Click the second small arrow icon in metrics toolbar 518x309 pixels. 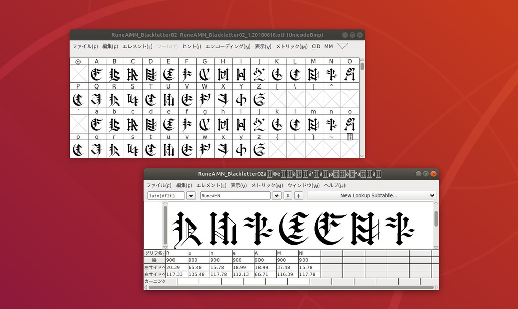[x=298, y=196]
